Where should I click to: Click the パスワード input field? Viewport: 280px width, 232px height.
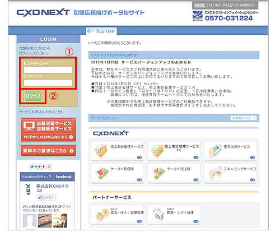[x=48, y=82]
